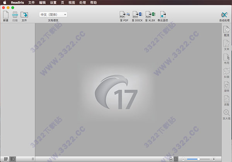
Task: Select the 放大镜 magnifier tool
Action: point(226,113)
